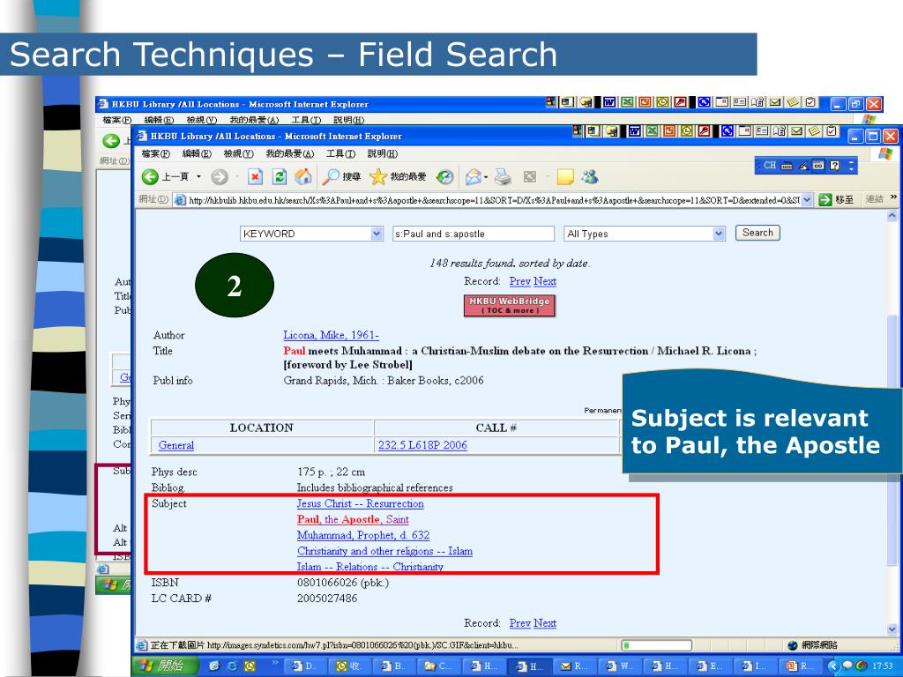Screen dimensions: 903x677
Task: Open the 工具(T) menu in the front window
Action: pos(340,153)
